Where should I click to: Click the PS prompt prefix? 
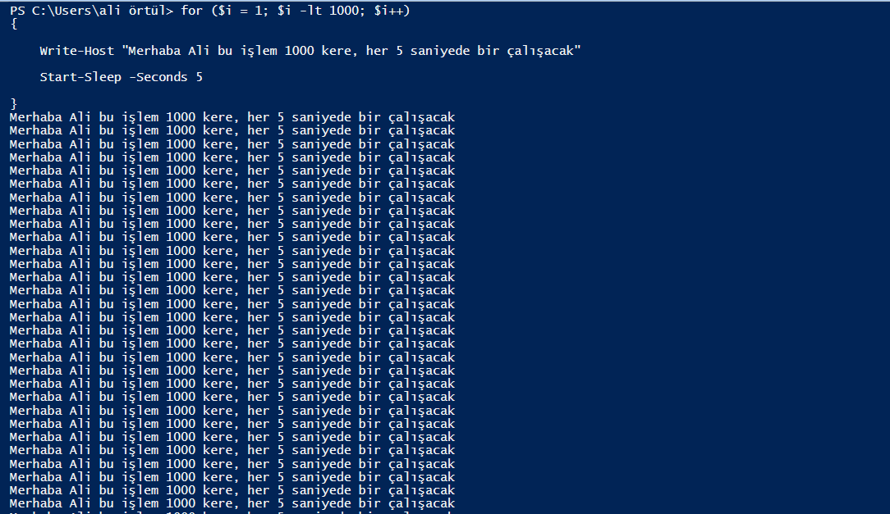(17, 11)
